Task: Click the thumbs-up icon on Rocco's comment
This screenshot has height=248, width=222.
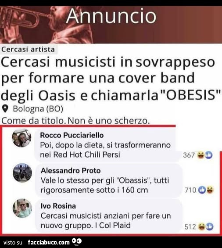Action: click(x=209, y=155)
